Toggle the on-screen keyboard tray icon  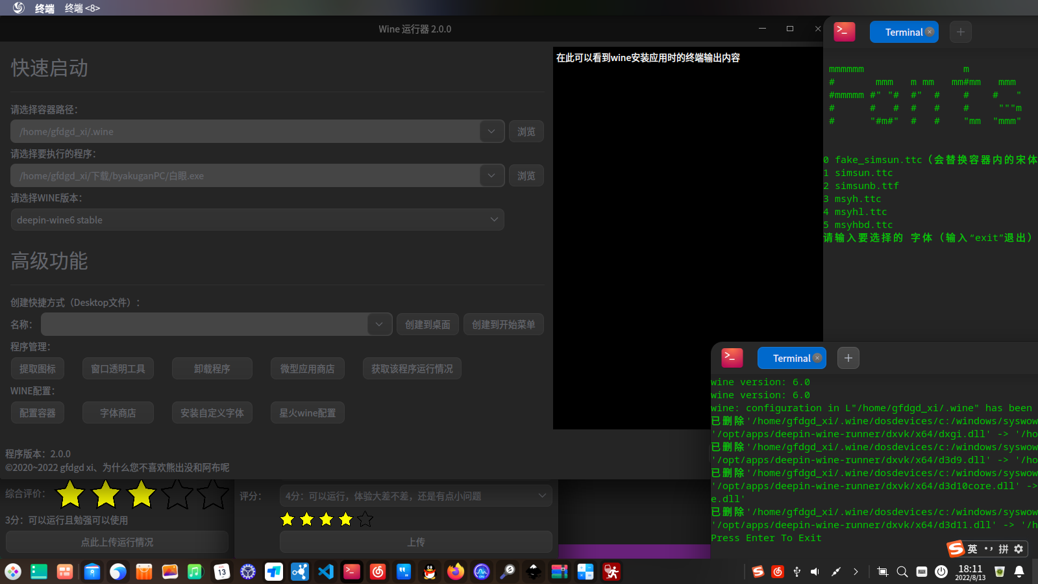tap(922, 572)
